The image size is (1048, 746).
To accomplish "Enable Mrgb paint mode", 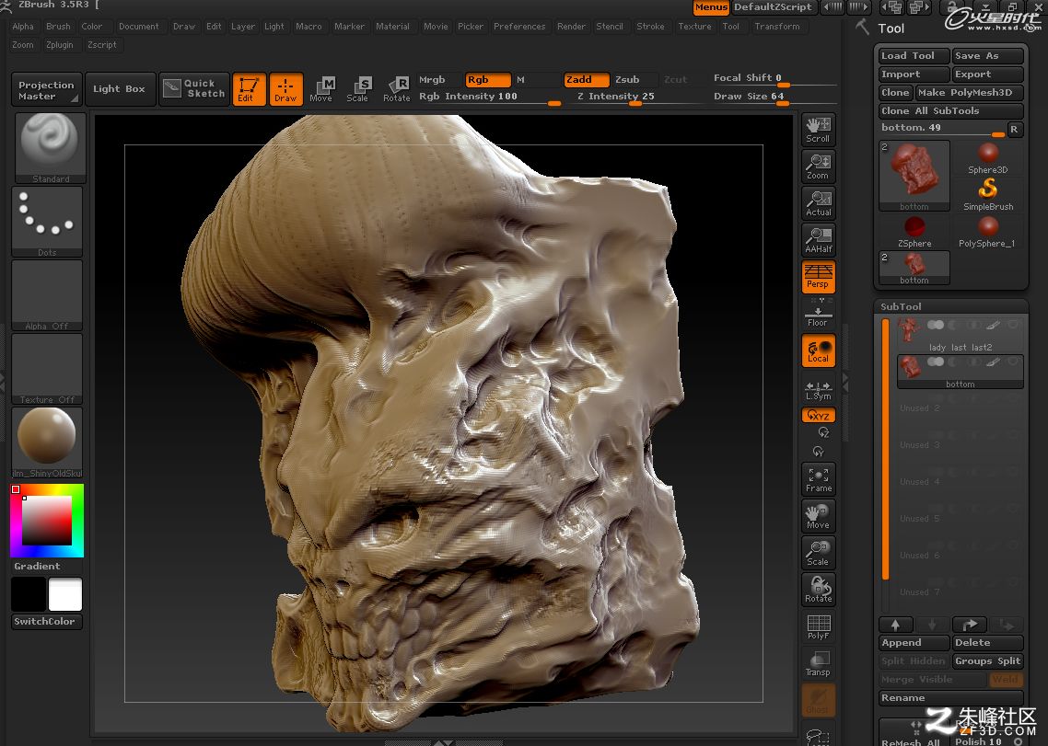I will click(437, 79).
